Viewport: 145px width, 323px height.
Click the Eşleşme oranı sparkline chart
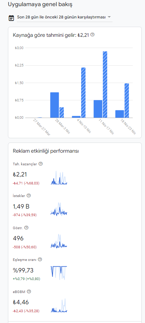point(59,273)
